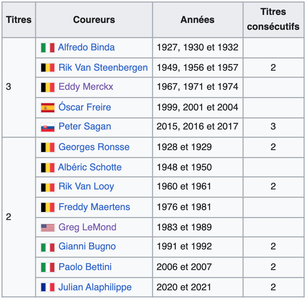Click the Belgian flag beside Rik Van Steenbergen

(48, 68)
